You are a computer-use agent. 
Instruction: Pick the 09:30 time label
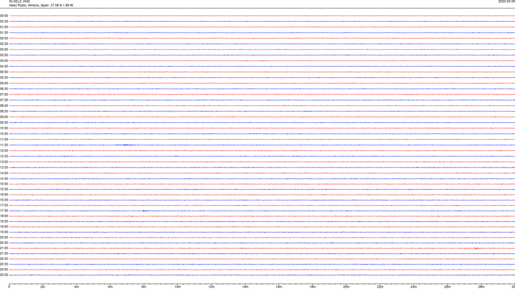point(4,123)
